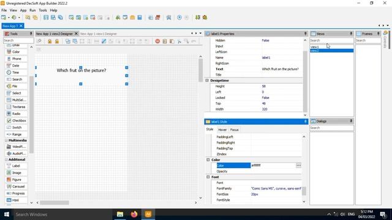
Task: Switch to New App 1 view1 Designer tab
Action: 99,34
